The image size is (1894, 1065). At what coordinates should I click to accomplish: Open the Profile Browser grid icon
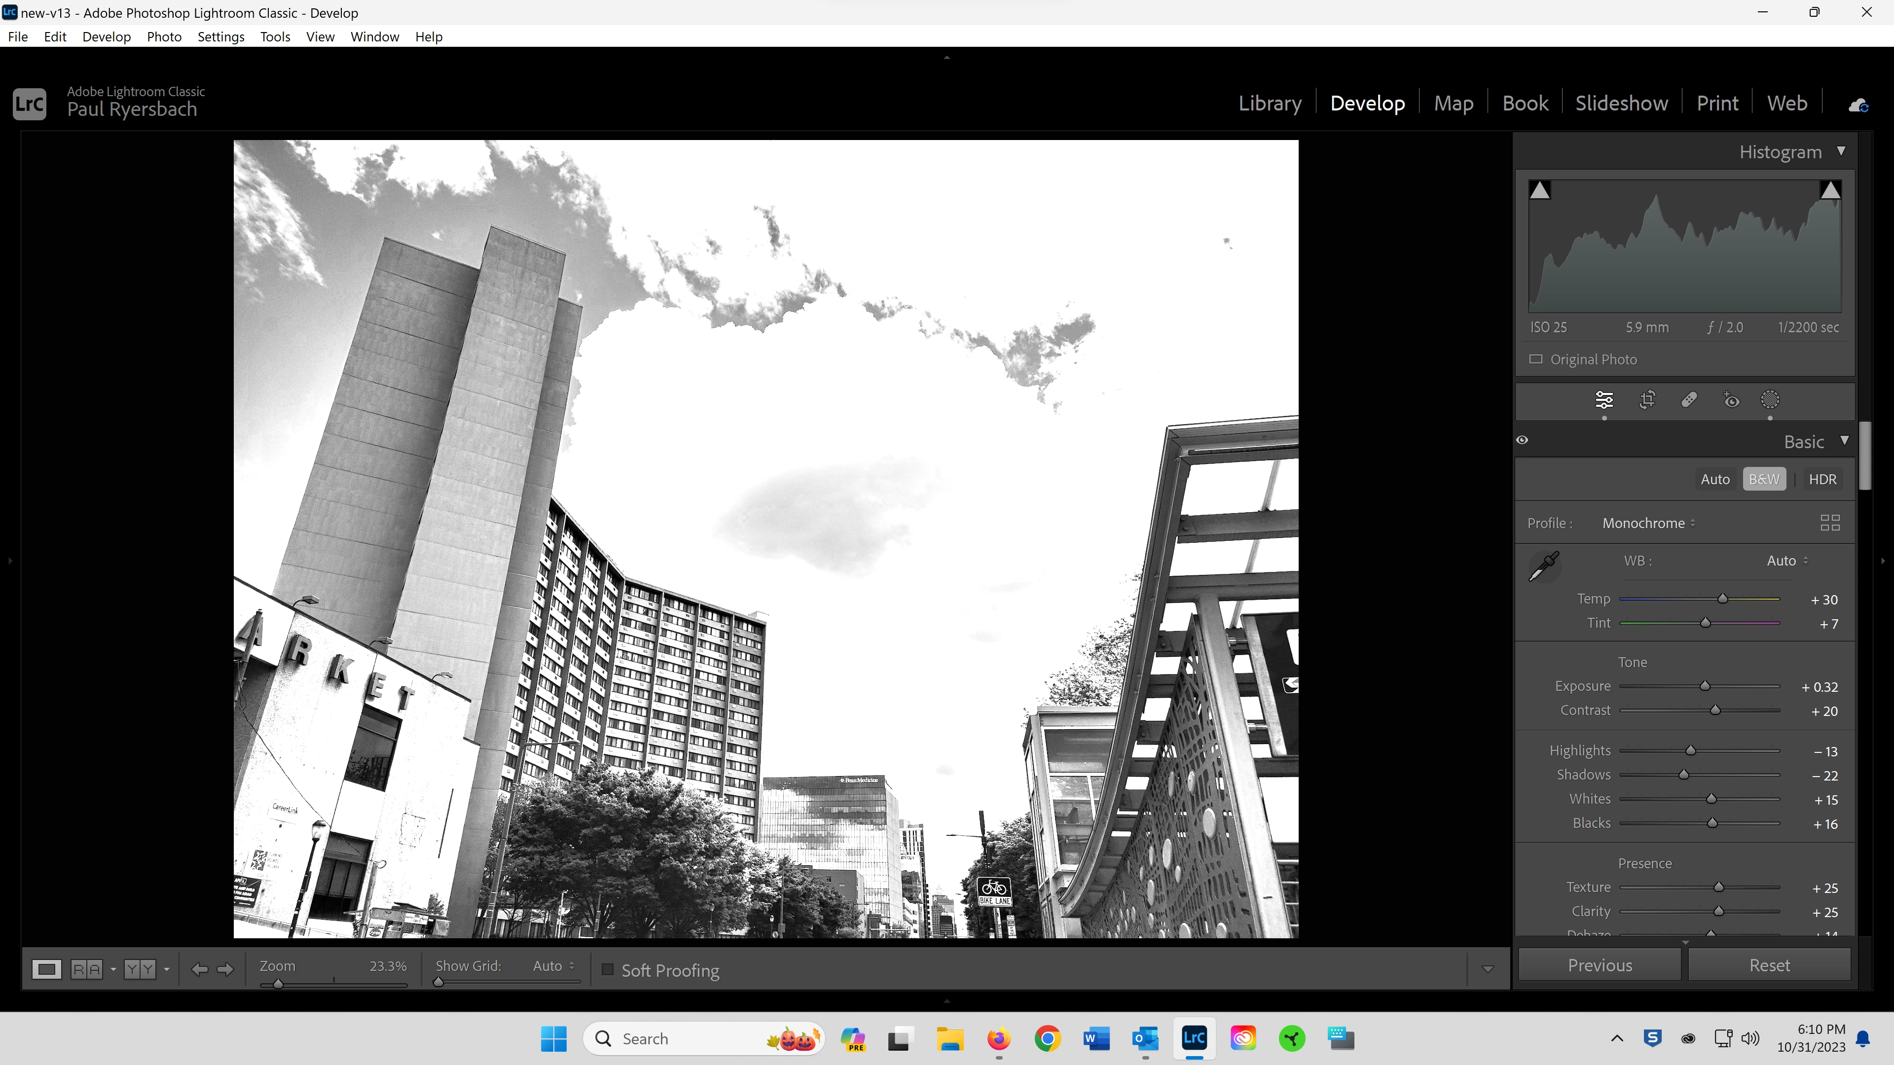pos(1829,523)
